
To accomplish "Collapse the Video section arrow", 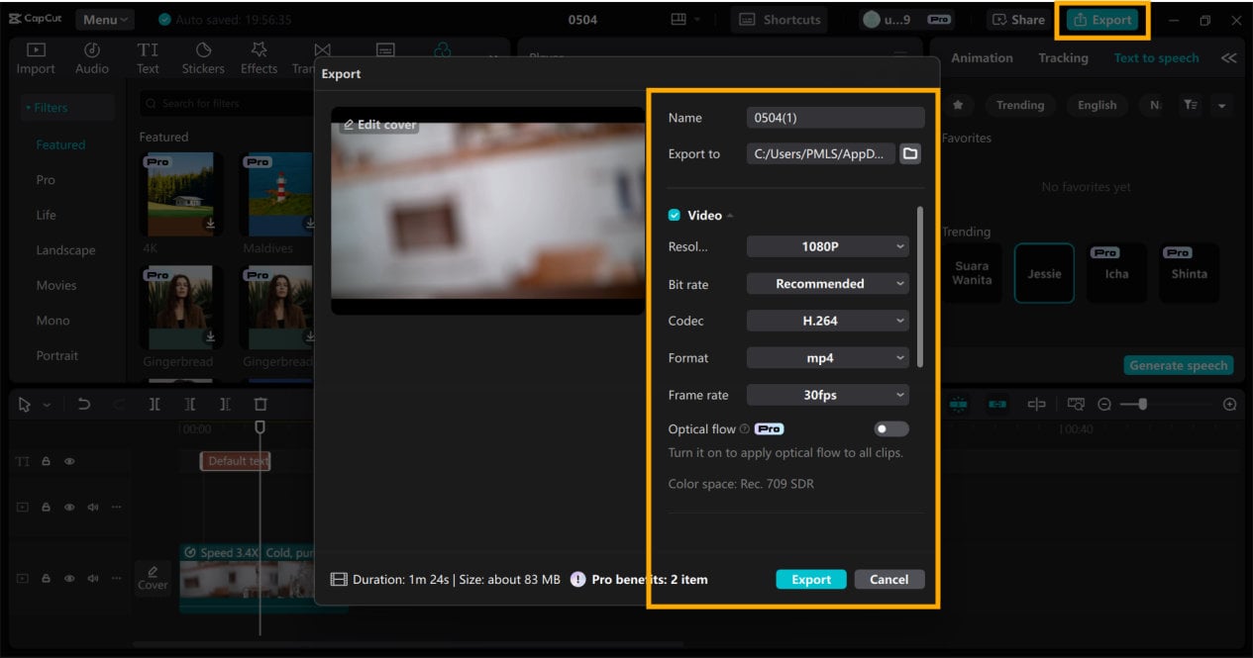I will [x=731, y=216].
